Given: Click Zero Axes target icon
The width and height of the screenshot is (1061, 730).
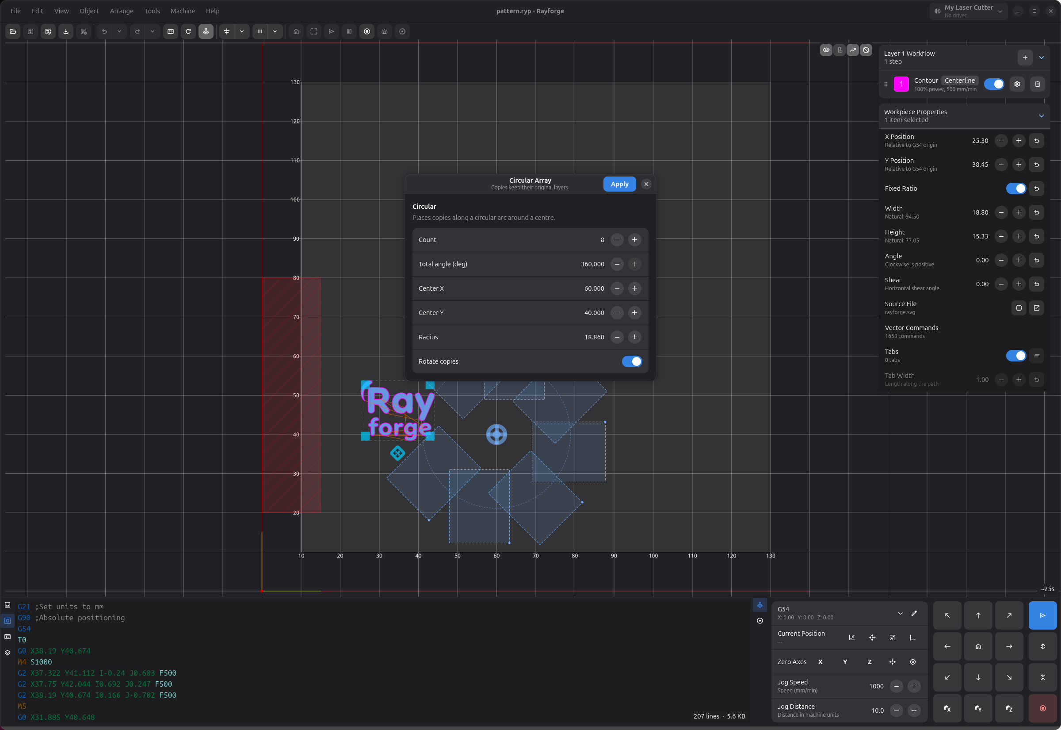Looking at the screenshot, I should (x=913, y=662).
